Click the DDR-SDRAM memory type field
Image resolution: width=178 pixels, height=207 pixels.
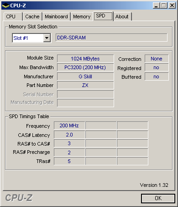[111, 38]
